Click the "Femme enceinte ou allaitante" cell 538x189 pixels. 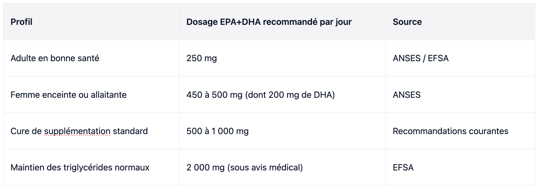91,95
